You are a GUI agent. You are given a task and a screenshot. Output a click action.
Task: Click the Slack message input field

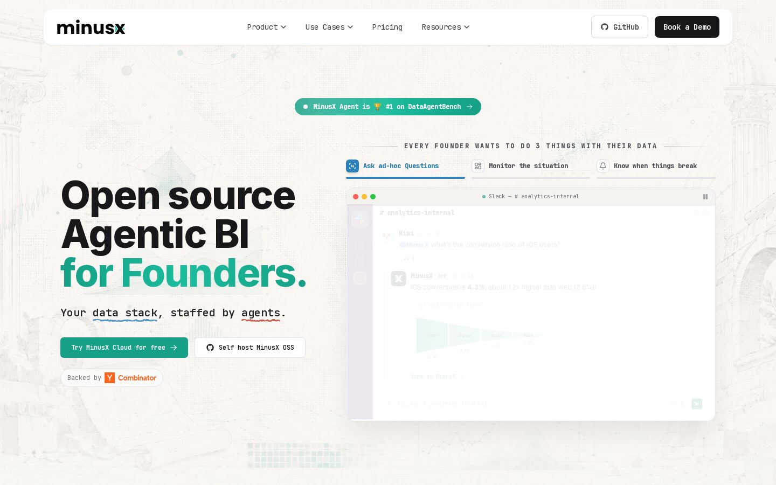coord(544,404)
